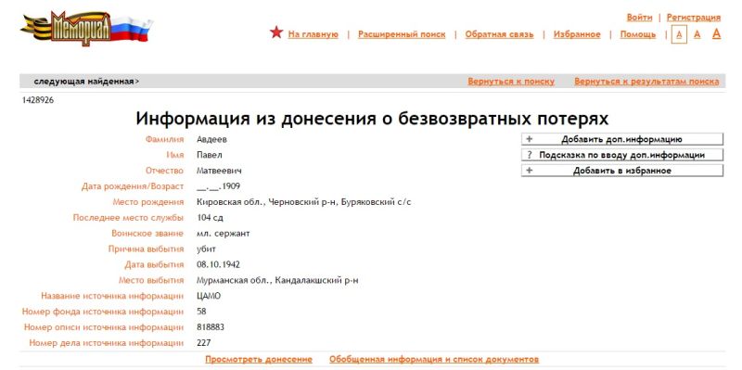Click the page heading about безвозвратных потерях
742x370 pixels.
[x=372, y=119]
